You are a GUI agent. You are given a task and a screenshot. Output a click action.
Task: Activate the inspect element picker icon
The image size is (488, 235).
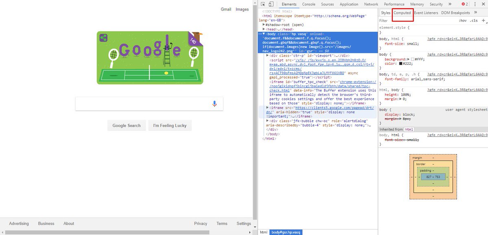[x=263, y=4]
